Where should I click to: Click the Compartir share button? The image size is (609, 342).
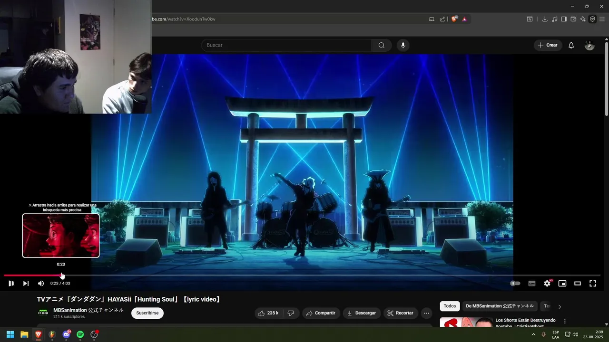[x=321, y=313]
